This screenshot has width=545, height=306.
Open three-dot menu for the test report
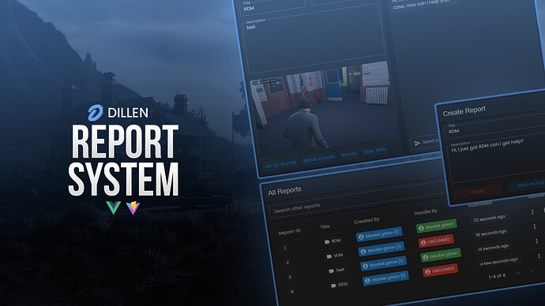[x=536, y=241]
